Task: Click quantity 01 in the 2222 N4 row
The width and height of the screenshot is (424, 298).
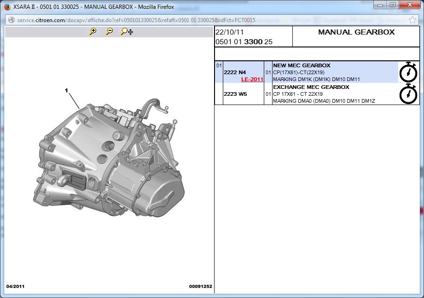Action: coord(268,72)
